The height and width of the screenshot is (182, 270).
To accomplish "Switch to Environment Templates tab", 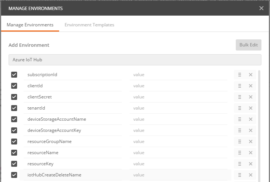I will (89, 25).
